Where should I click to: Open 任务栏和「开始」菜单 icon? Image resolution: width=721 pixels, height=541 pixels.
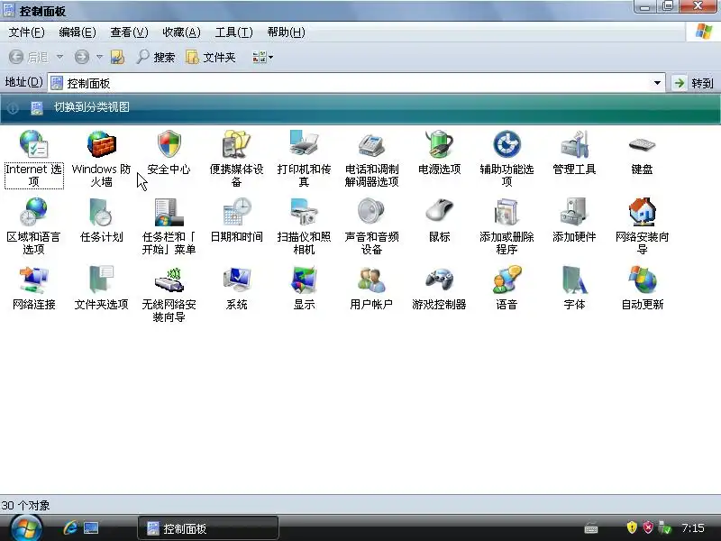(x=169, y=211)
